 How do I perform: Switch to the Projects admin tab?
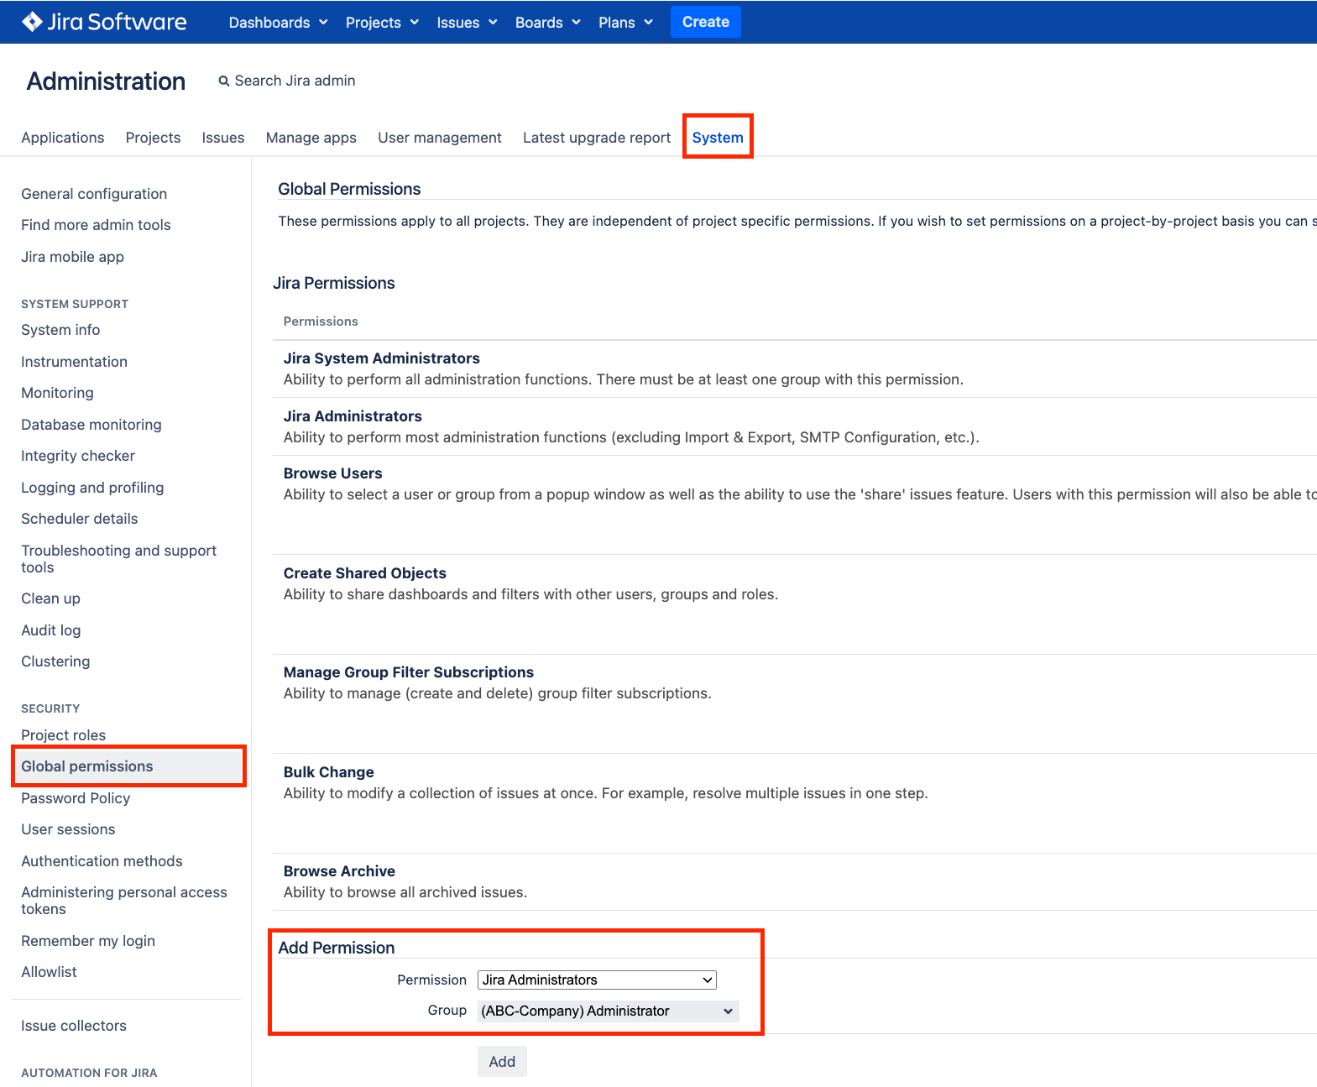[x=153, y=138]
